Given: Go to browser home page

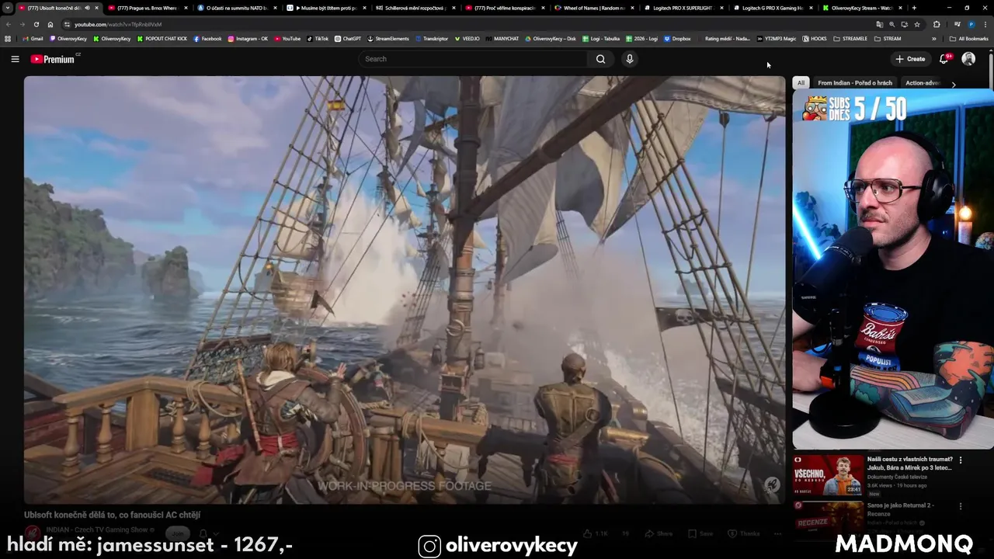Looking at the screenshot, I should pos(50,24).
